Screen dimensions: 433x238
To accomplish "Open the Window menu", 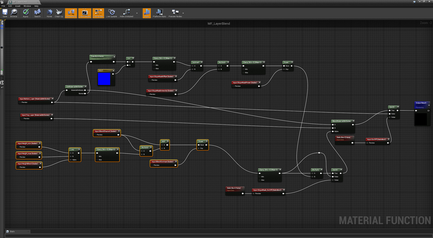I will (27, 6).
